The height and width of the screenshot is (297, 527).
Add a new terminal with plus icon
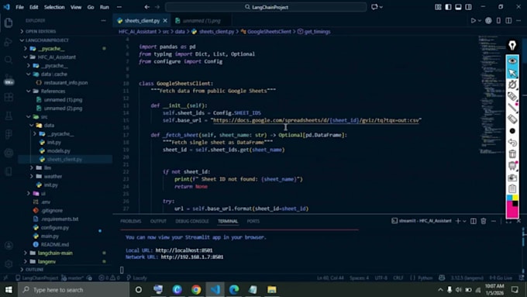point(458,221)
